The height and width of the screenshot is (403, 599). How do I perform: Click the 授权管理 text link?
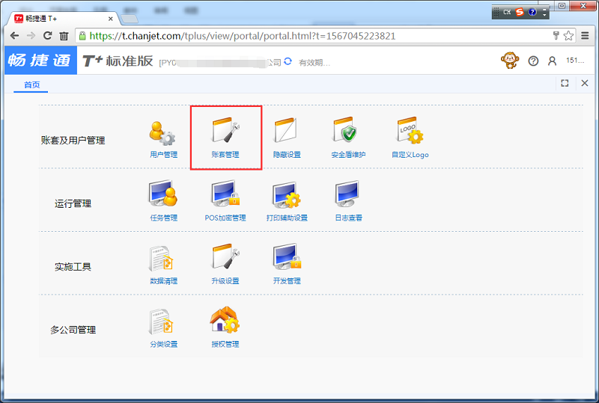(225, 344)
